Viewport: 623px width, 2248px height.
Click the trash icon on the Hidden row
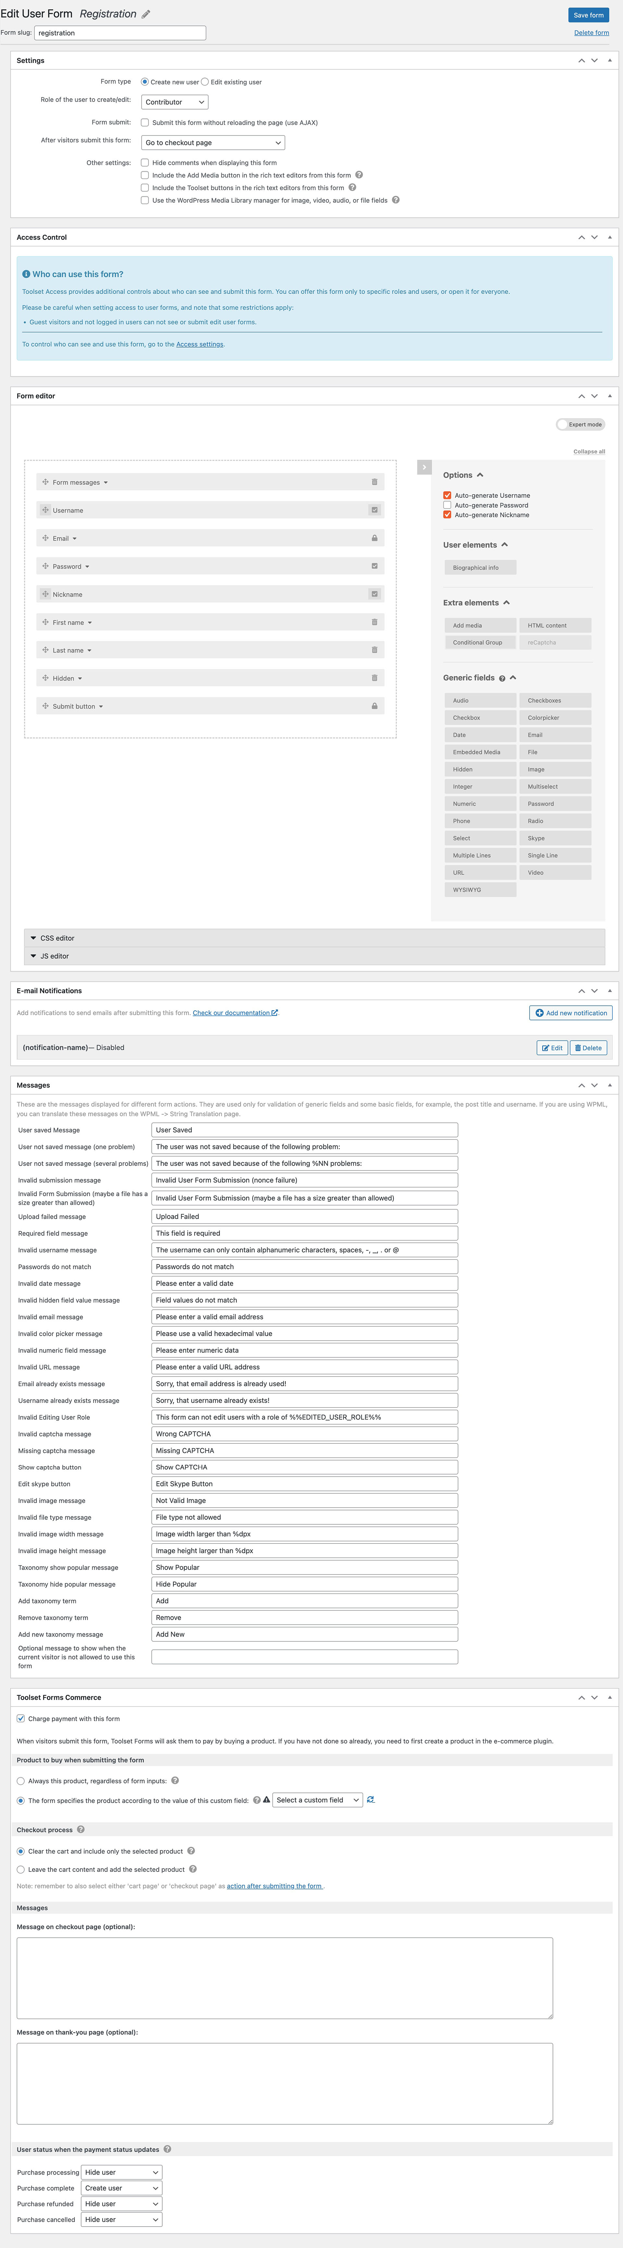click(x=374, y=678)
